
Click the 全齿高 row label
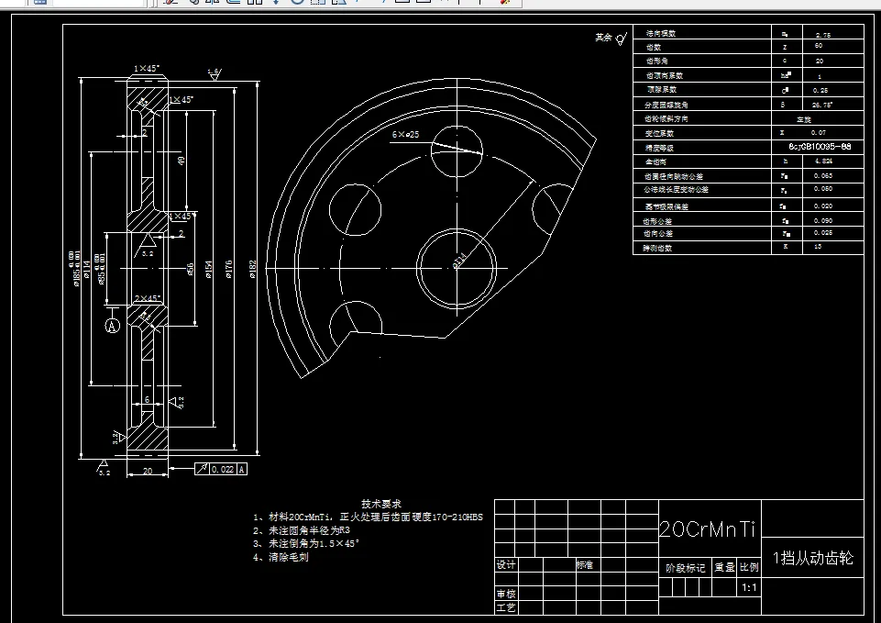tap(655, 161)
